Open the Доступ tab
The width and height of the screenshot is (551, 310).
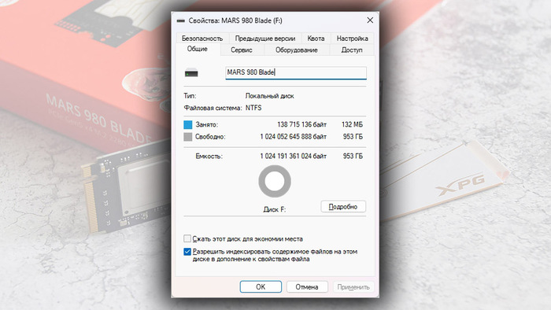point(352,50)
